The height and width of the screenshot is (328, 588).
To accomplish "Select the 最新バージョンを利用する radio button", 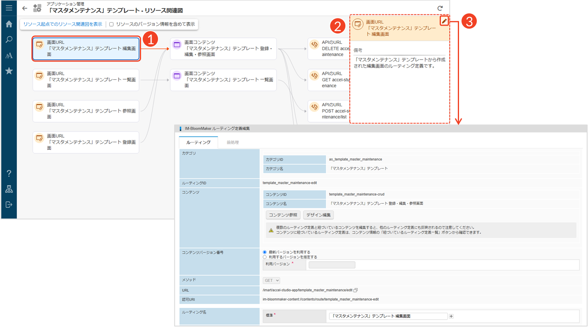I will coord(265,252).
